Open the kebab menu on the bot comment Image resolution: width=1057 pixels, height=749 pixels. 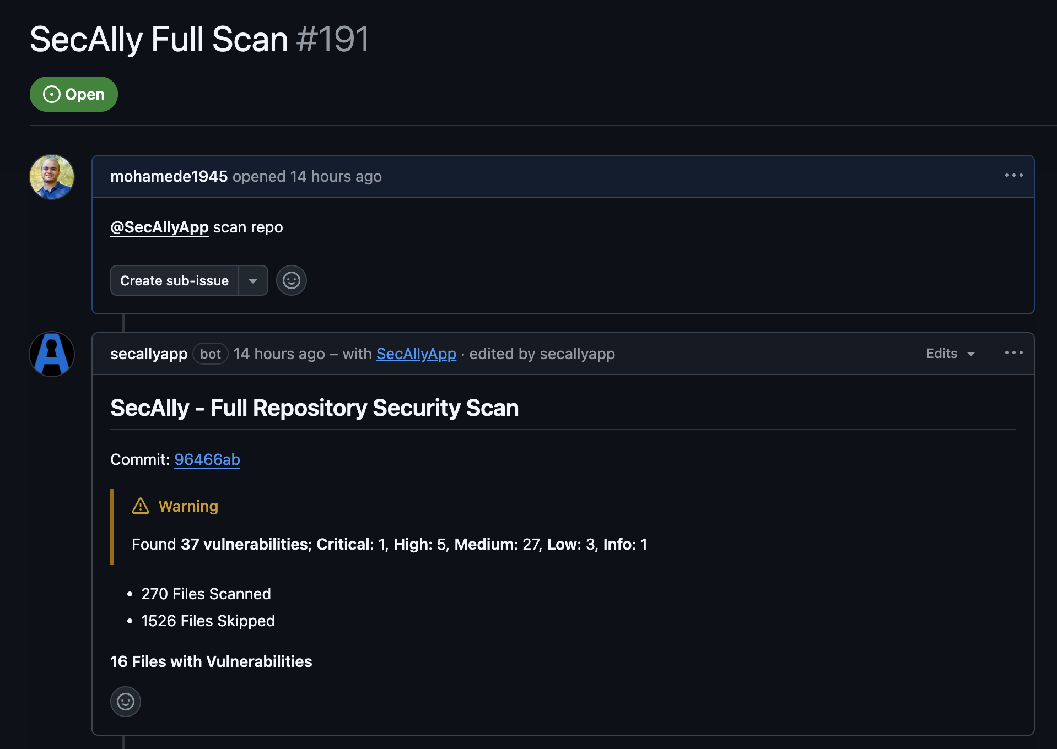[1014, 352]
